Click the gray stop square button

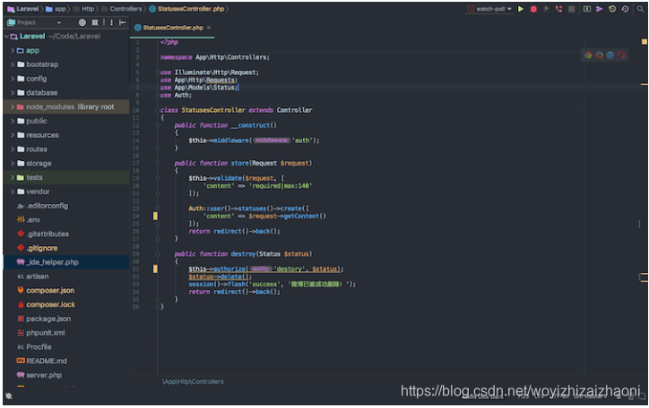click(572, 9)
